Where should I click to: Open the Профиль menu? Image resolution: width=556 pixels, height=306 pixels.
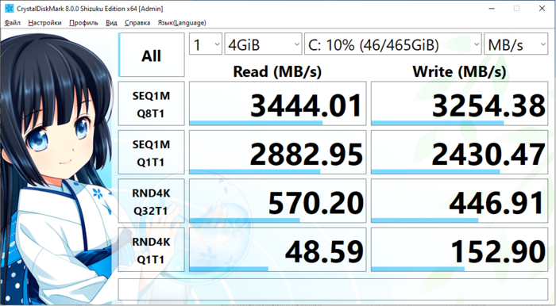coord(83,23)
